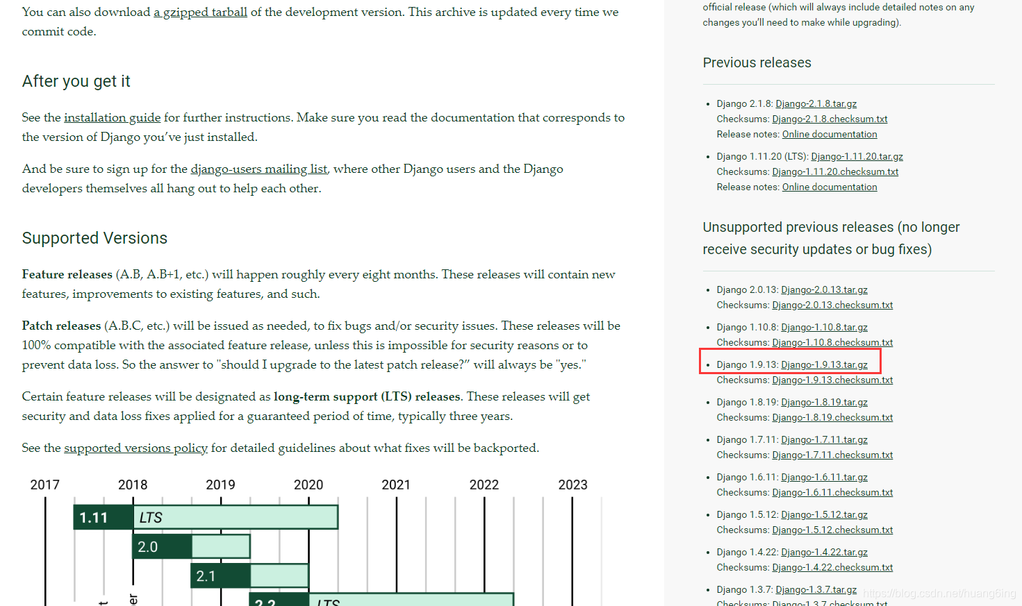
Task: Open Django-1.4.22.checksum.txt
Action: pyautogui.click(x=832, y=568)
